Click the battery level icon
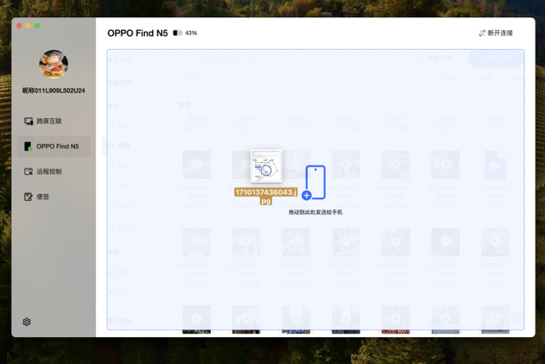 177,33
